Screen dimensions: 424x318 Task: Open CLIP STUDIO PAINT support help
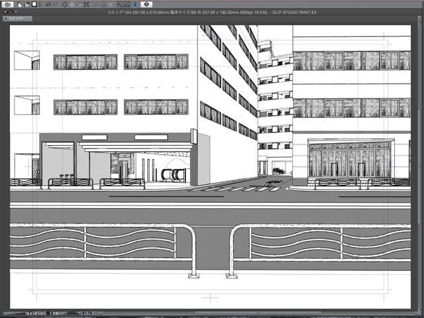[146, 5]
